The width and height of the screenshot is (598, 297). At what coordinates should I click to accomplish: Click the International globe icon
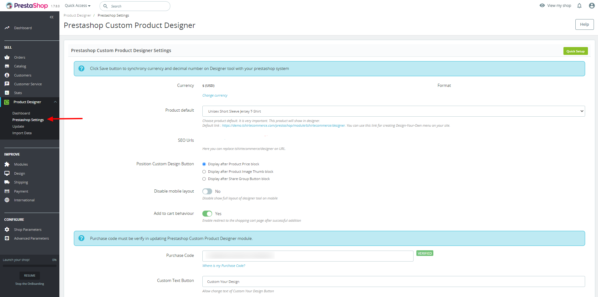(x=7, y=200)
